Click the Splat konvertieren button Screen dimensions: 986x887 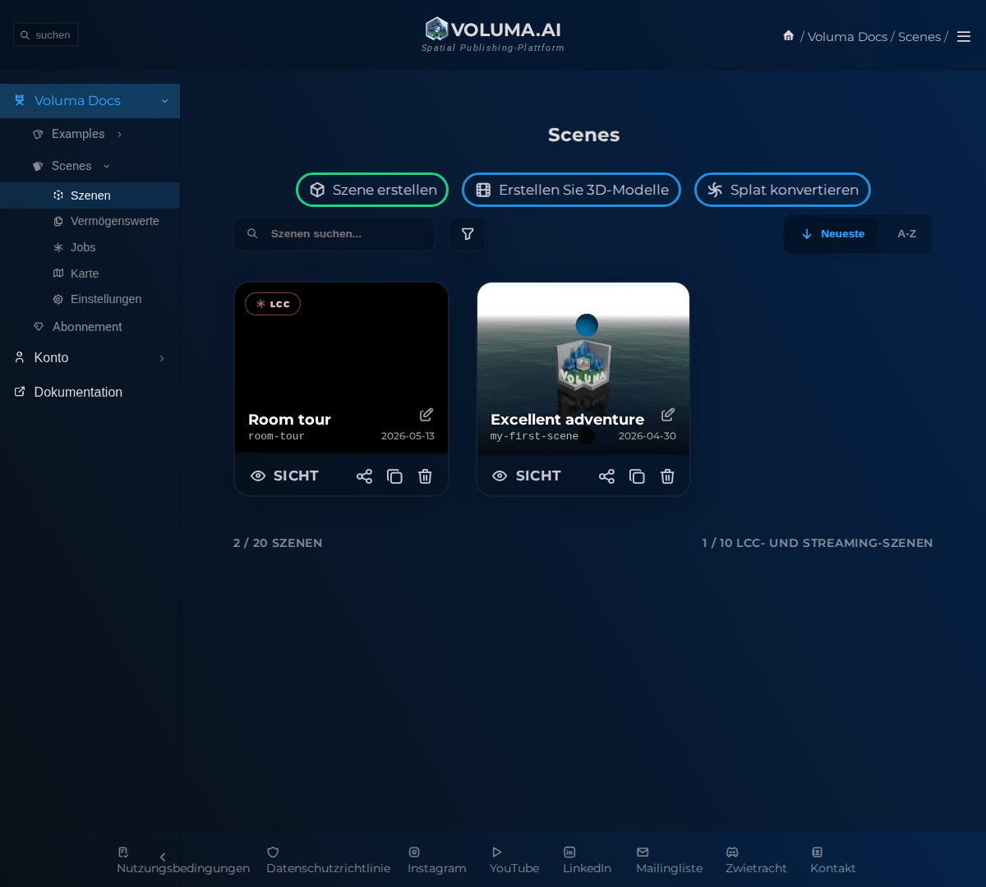point(782,190)
